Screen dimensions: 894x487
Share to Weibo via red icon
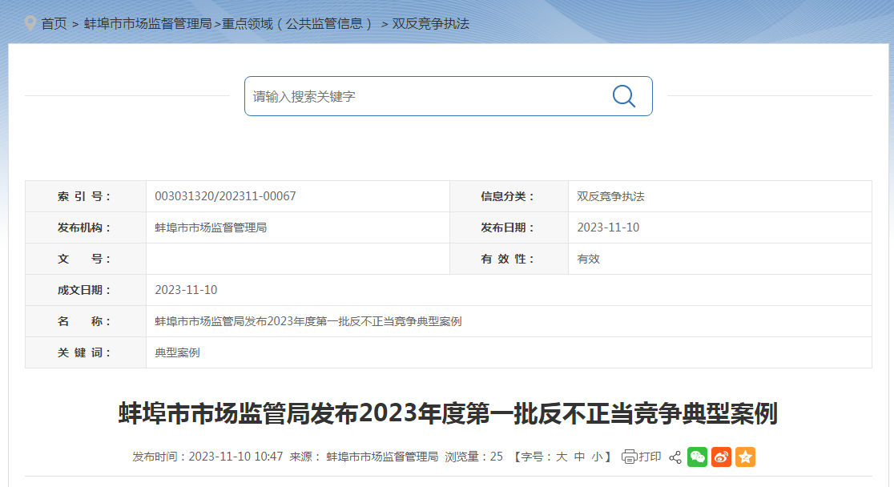pyautogui.click(x=721, y=457)
